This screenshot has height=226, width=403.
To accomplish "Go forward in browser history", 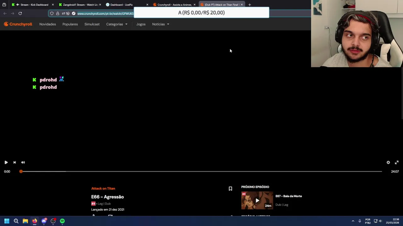I will (13, 13).
